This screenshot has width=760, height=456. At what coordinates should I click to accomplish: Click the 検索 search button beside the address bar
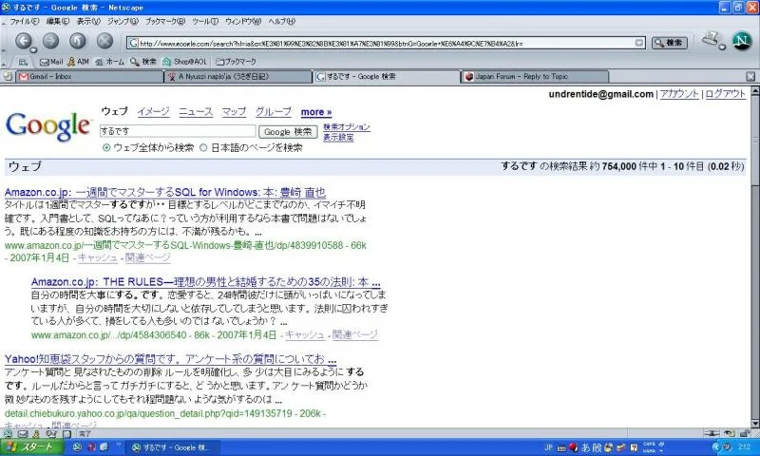tap(669, 43)
